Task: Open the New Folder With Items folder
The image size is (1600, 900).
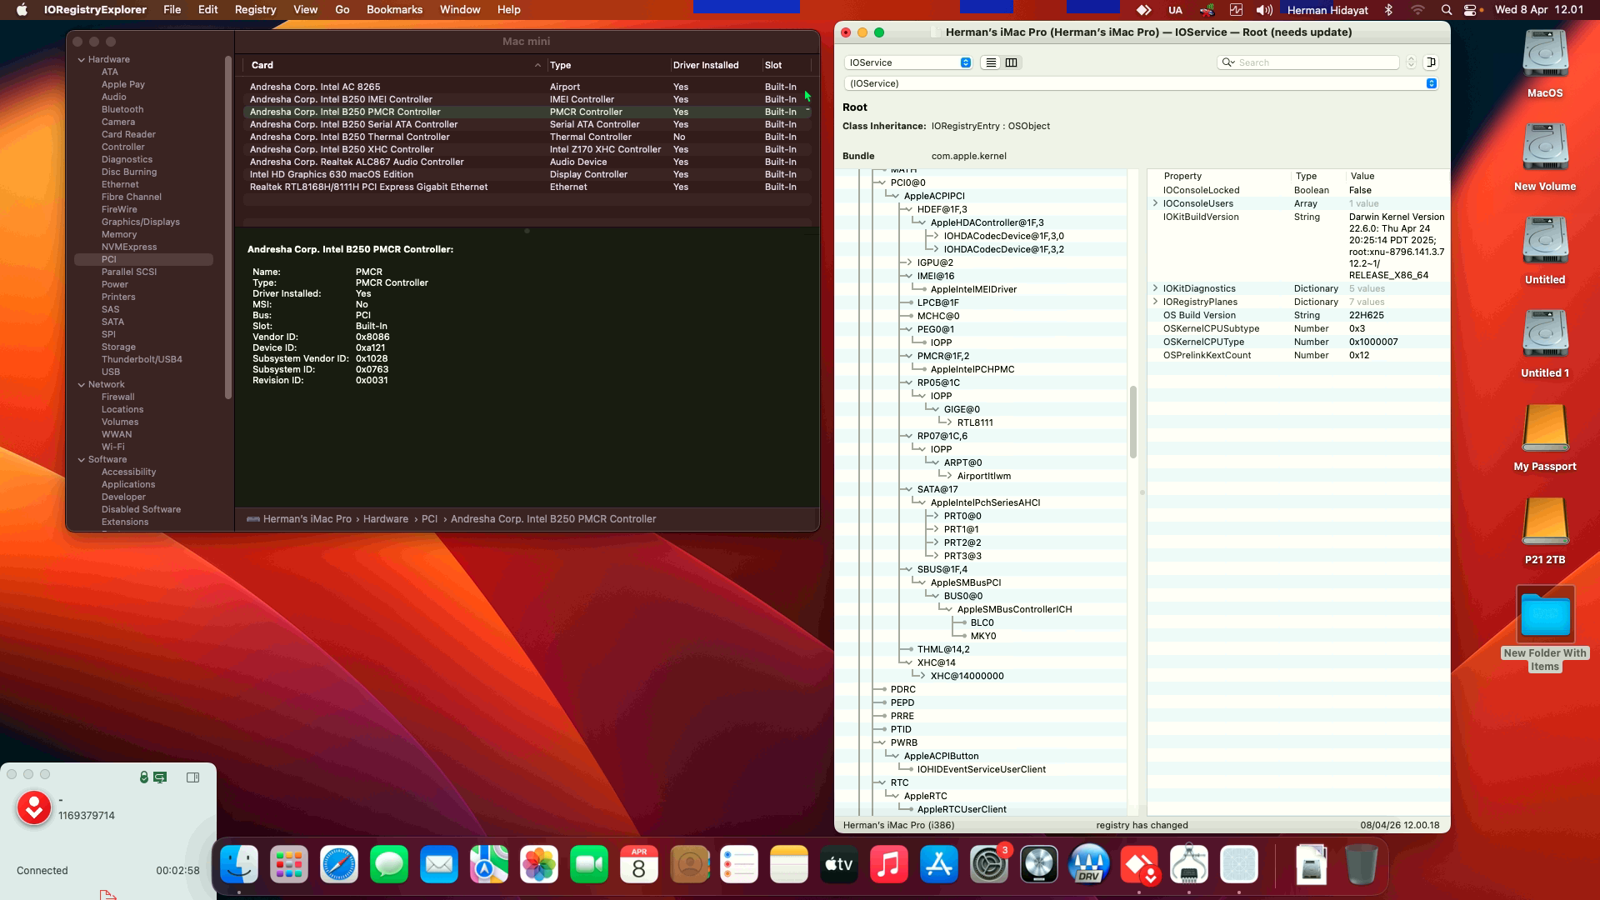Action: click(x=1545, y=617)
